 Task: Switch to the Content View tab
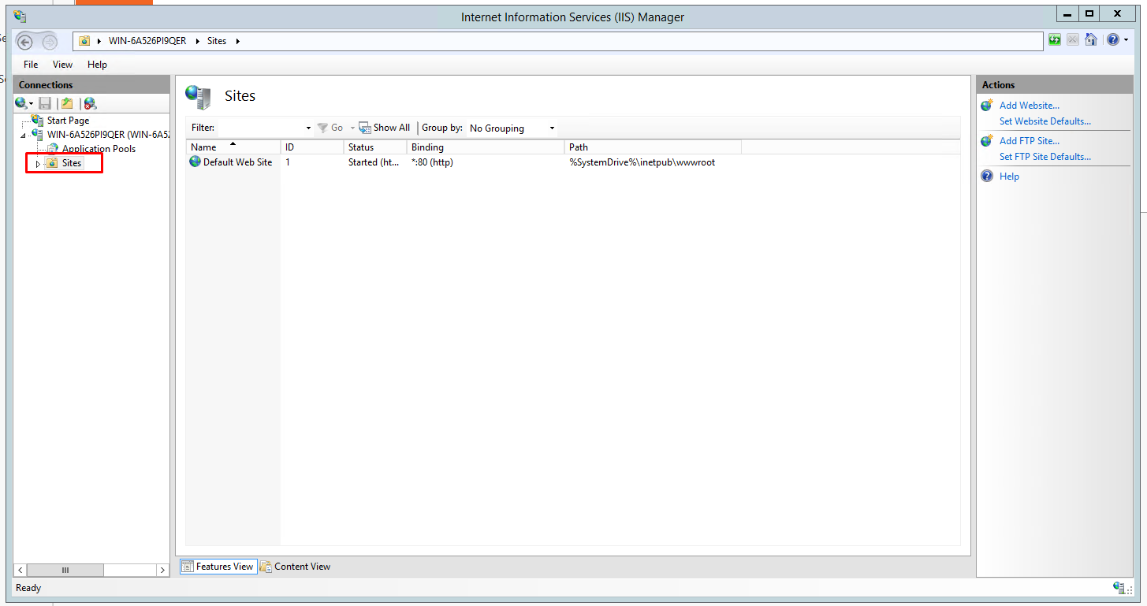(296, 567)
